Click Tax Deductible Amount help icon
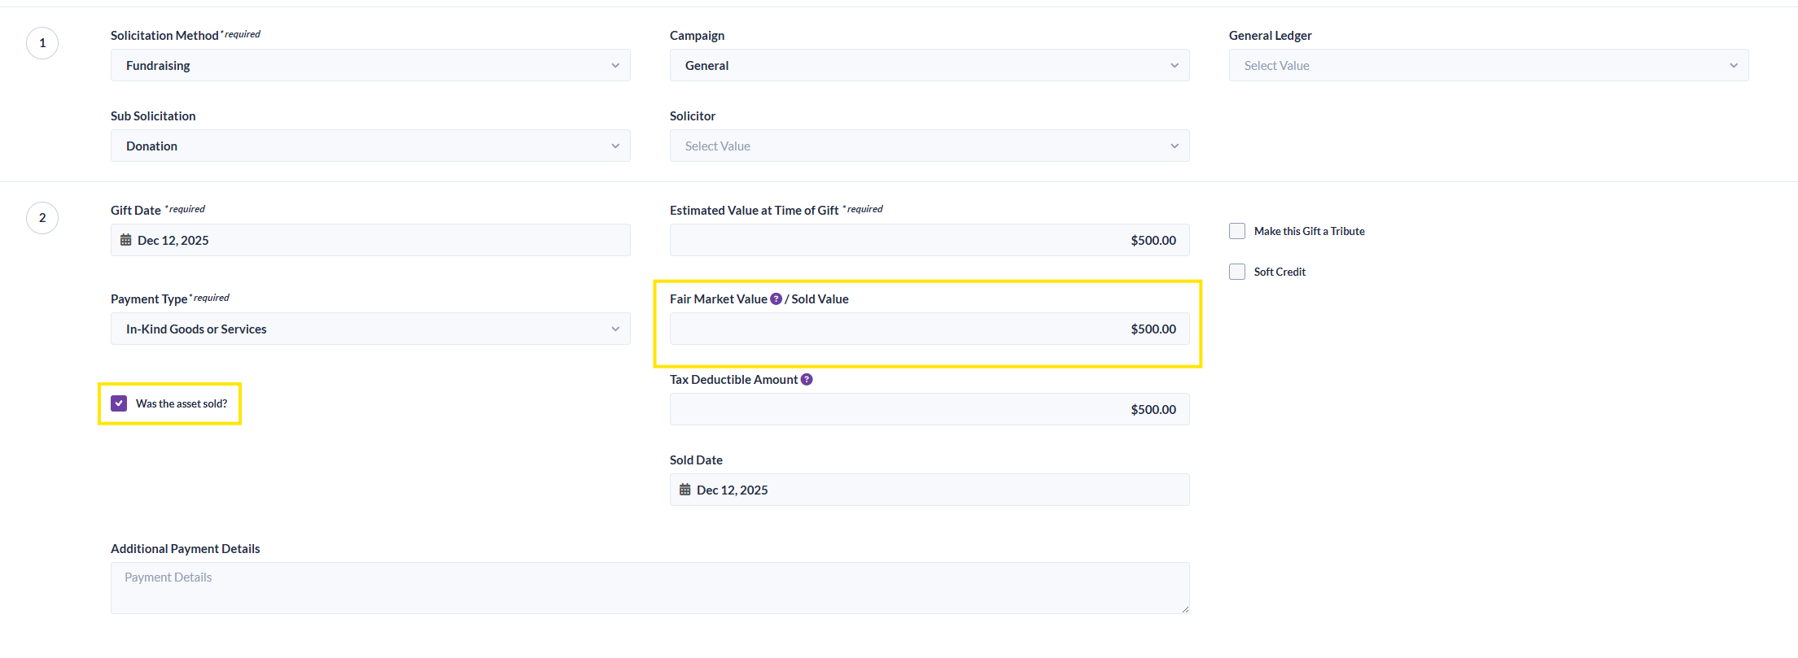This screenshot has height=658, width=1798. pos(807,380)
